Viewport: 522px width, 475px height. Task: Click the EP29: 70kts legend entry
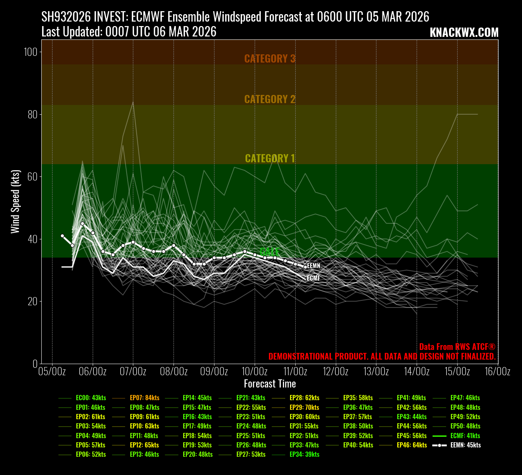(x=304, y=408)
